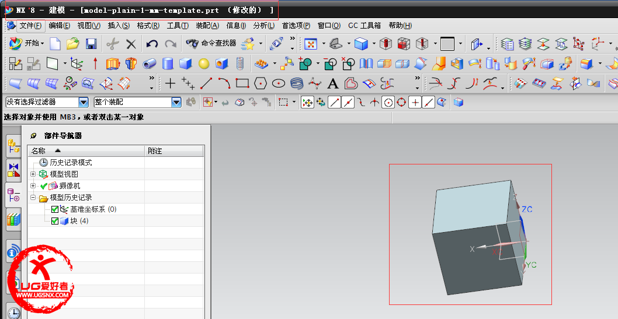Click the Subtract boolean icon

[330, 63]
